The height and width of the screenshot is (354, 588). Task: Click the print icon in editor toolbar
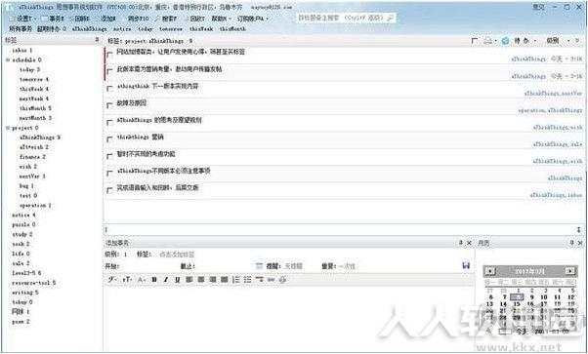point(282,280)
